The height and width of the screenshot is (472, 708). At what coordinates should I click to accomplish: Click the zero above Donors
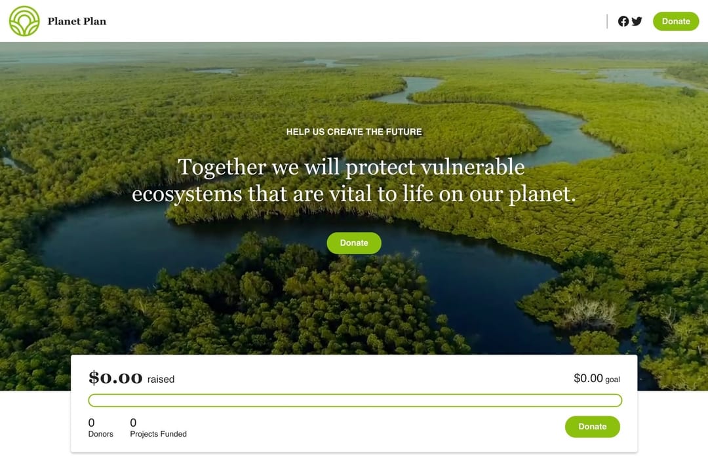click(91, 423)
